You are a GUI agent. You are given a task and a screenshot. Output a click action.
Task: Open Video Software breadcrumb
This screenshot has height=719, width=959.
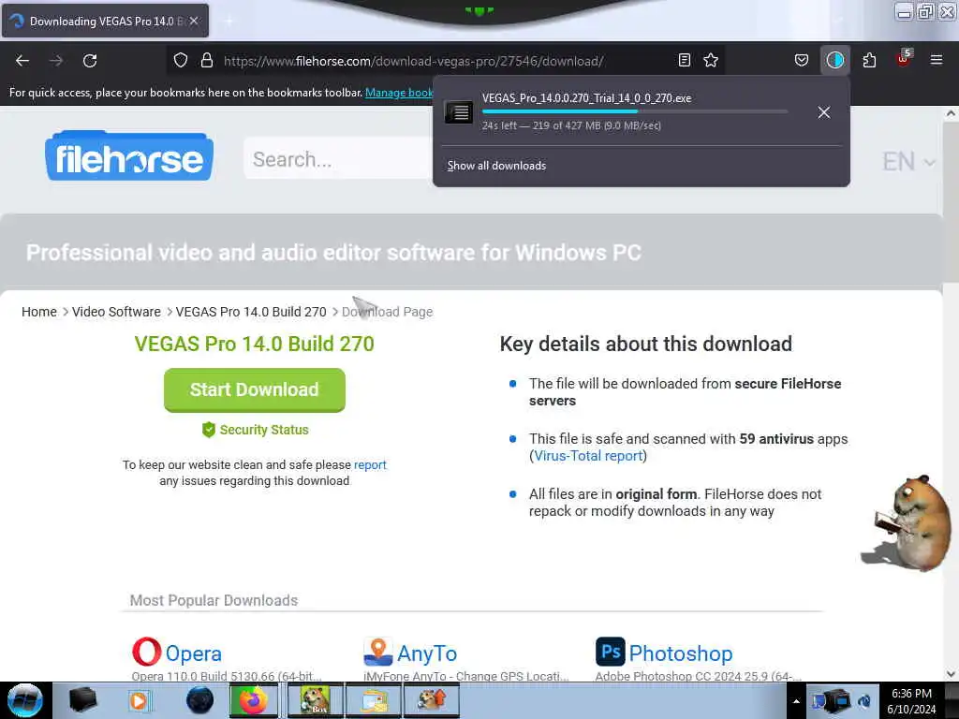click(x=116, y=312)
